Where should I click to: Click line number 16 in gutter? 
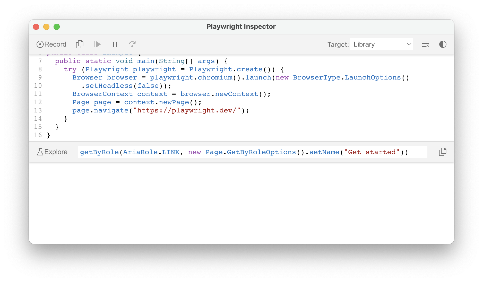(38, 135)
